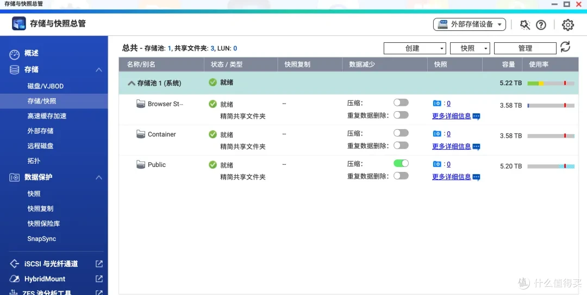Click snapshot count 0 for Public
587x295 pixels.
448,164
